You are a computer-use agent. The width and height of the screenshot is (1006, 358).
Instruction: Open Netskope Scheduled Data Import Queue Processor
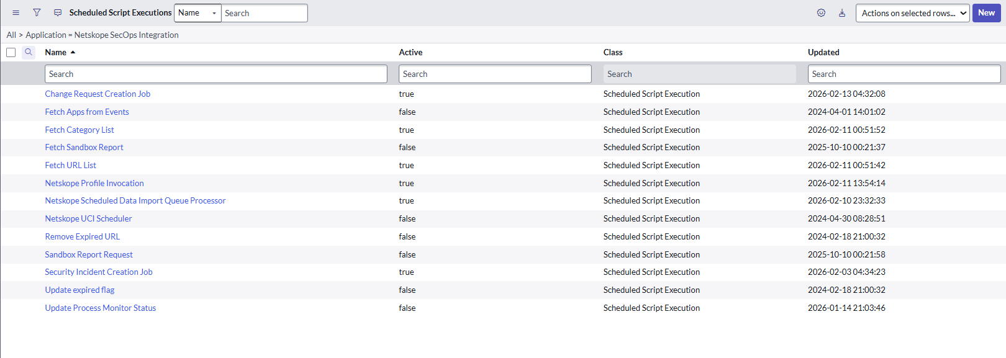135,200
